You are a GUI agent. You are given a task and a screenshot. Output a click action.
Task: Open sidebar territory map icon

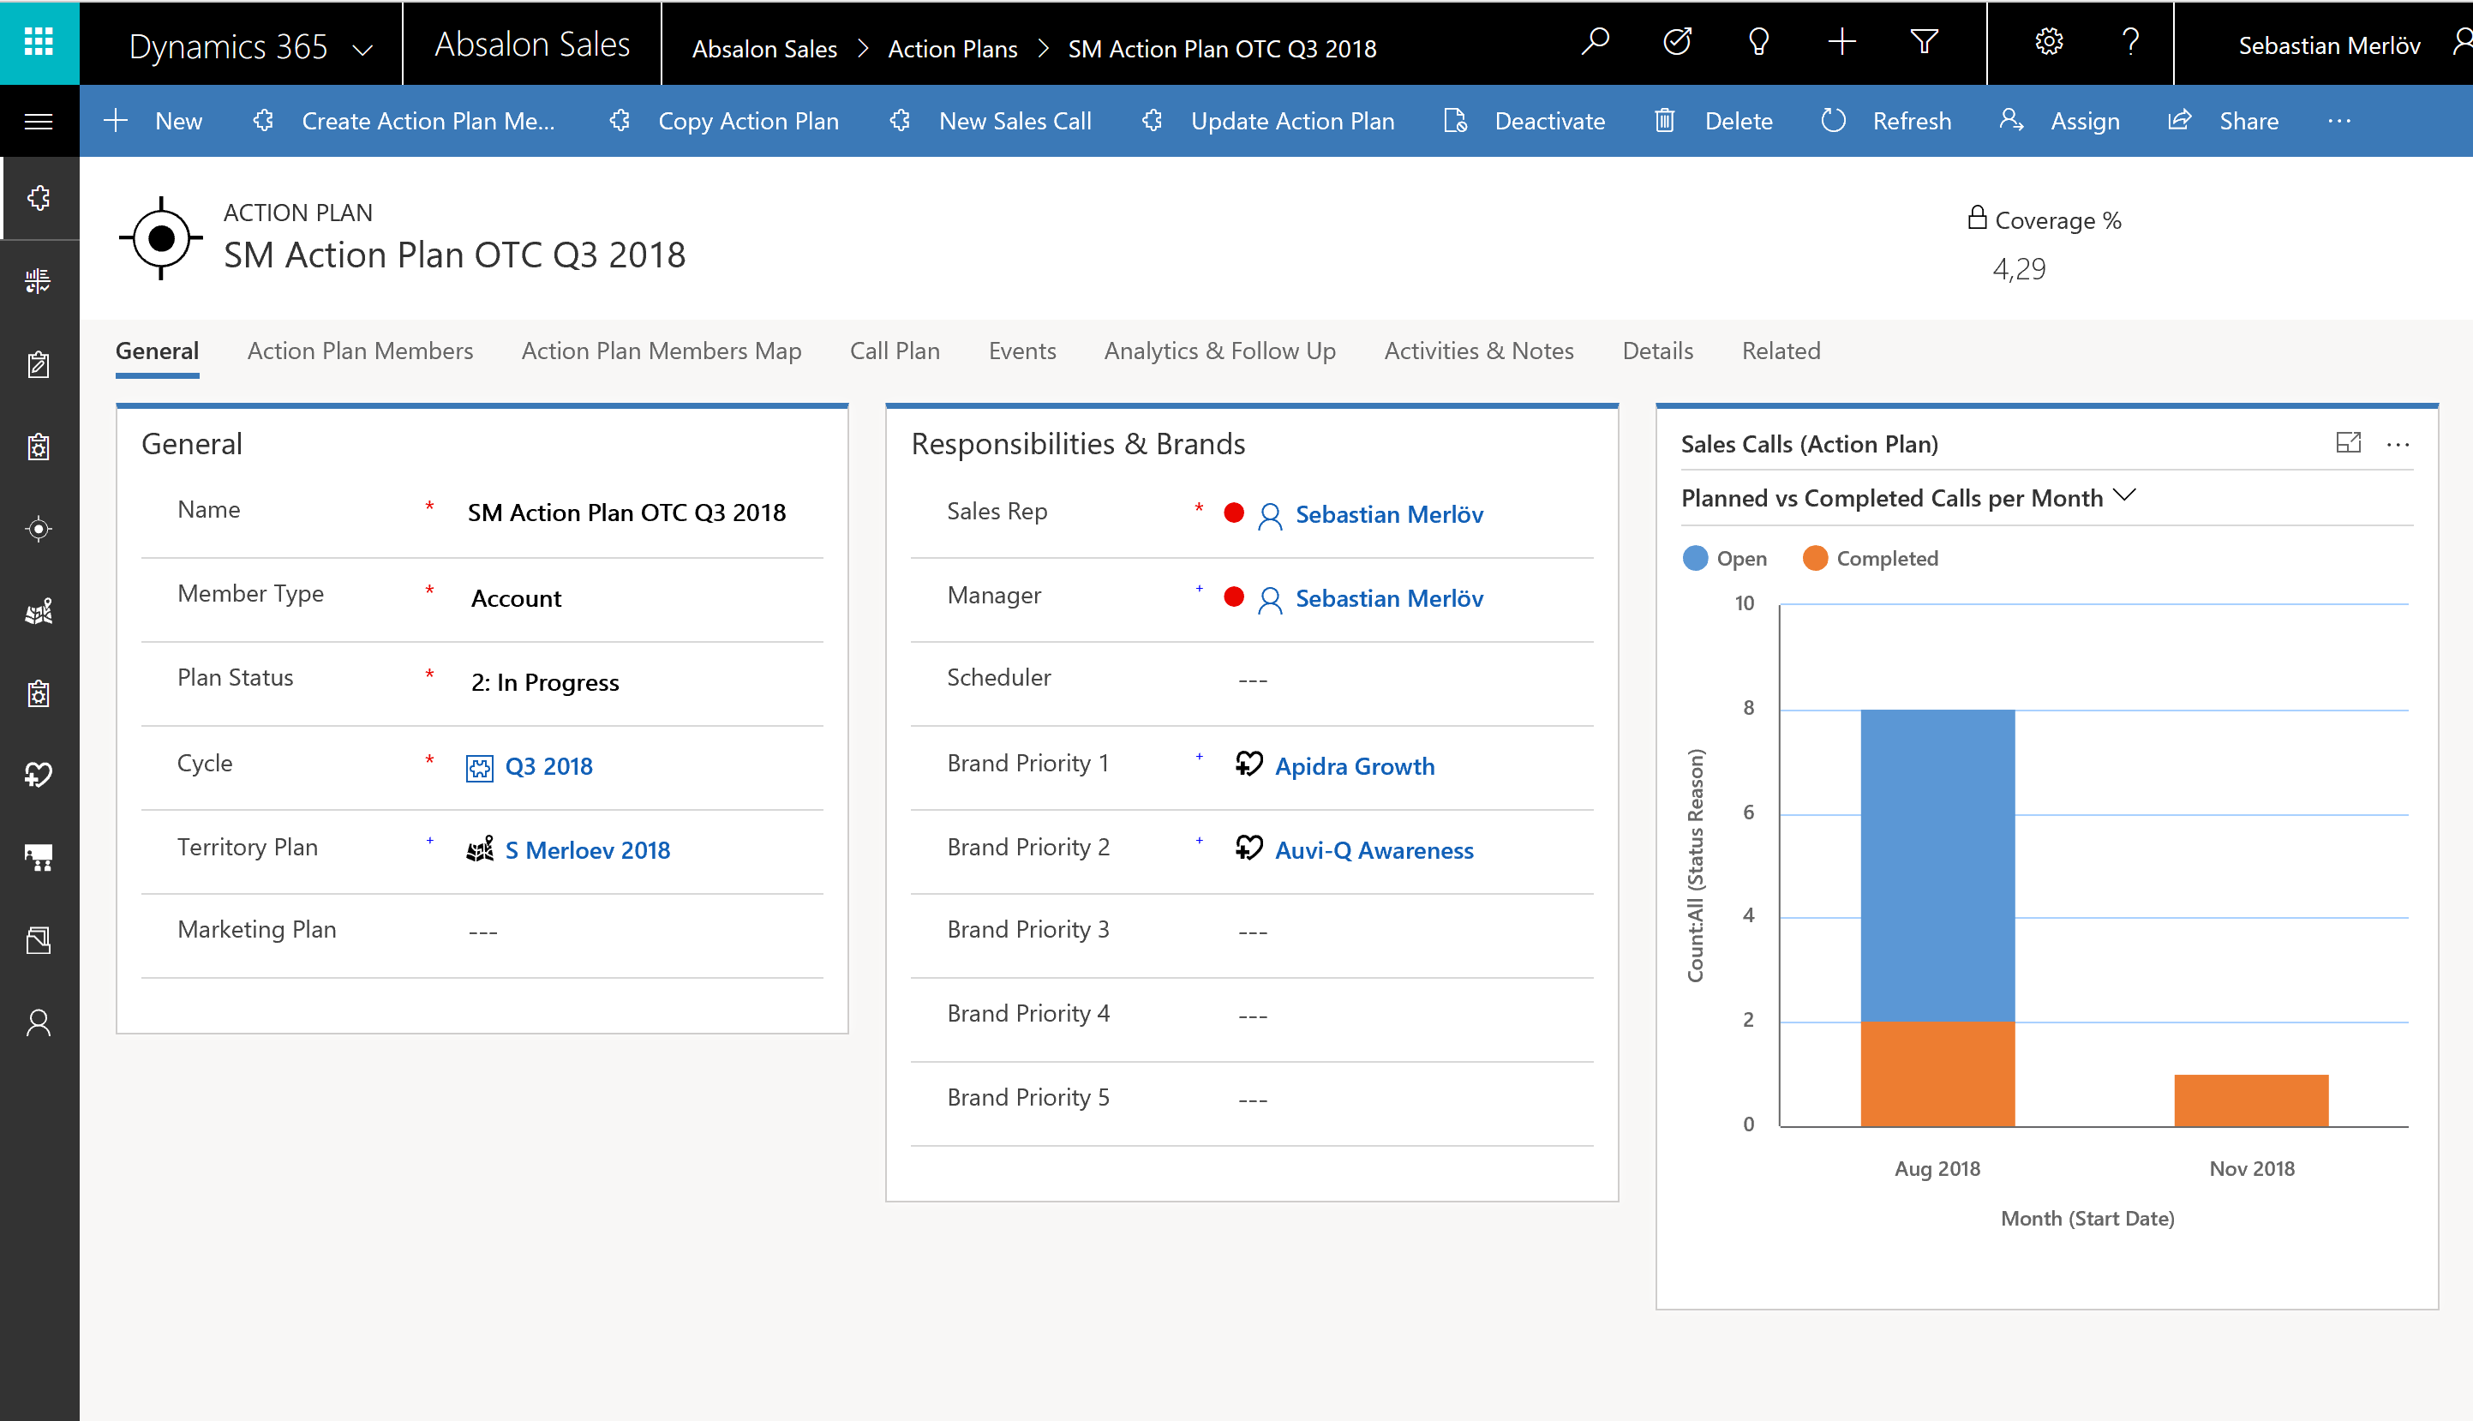(39, 613)
